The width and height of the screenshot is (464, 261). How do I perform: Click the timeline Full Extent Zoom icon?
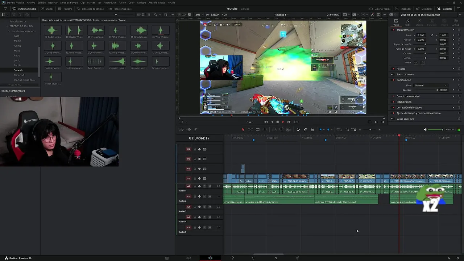339,129
